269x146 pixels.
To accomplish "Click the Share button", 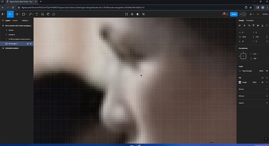I will (234, 15).
